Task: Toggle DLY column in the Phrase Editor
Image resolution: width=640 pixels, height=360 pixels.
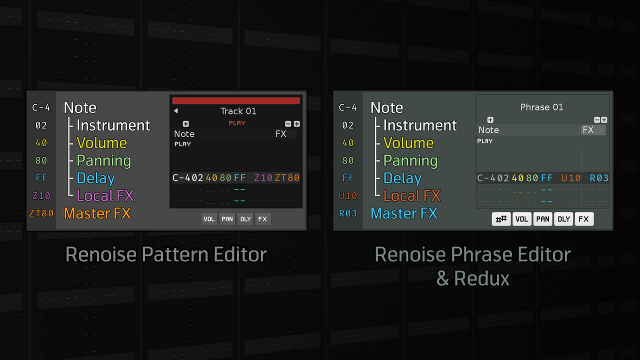Action: point(563,219)
